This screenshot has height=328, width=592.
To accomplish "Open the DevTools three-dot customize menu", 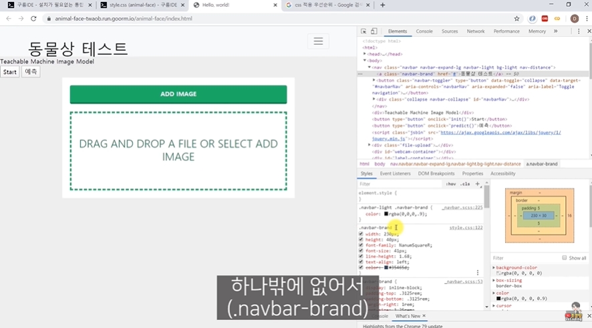I will [x=579, y=31].
